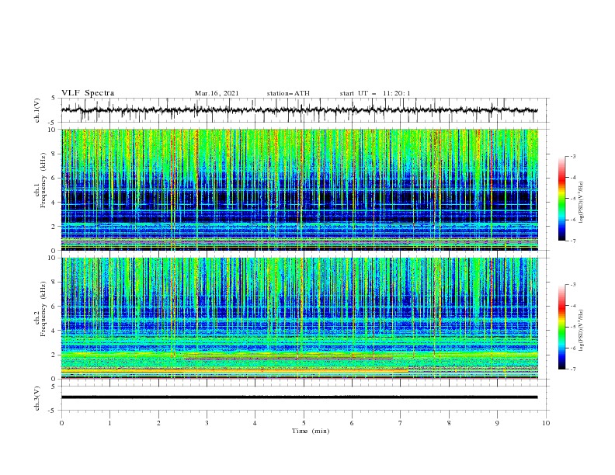Click the "10" tick label on time axis

(546, 423)
